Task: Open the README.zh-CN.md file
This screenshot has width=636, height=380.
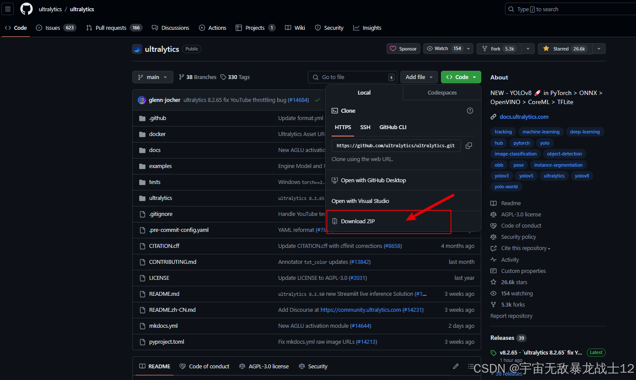Action: coord(172,310)
